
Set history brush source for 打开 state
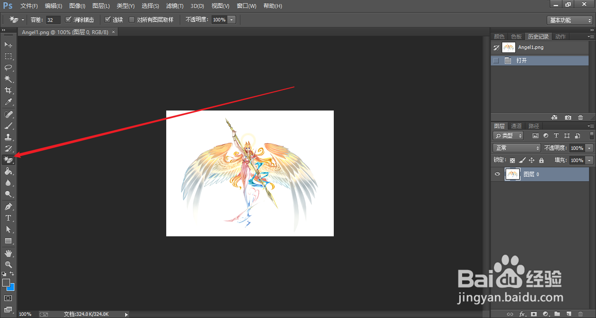pos(496,61)
